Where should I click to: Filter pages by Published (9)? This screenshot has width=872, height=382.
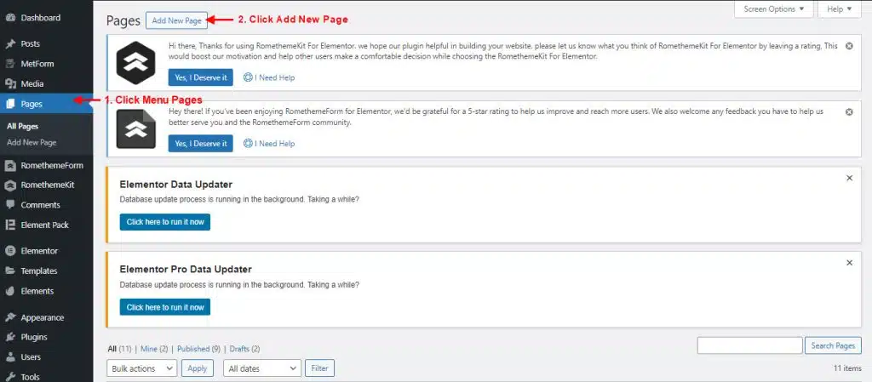pos(198,349)
